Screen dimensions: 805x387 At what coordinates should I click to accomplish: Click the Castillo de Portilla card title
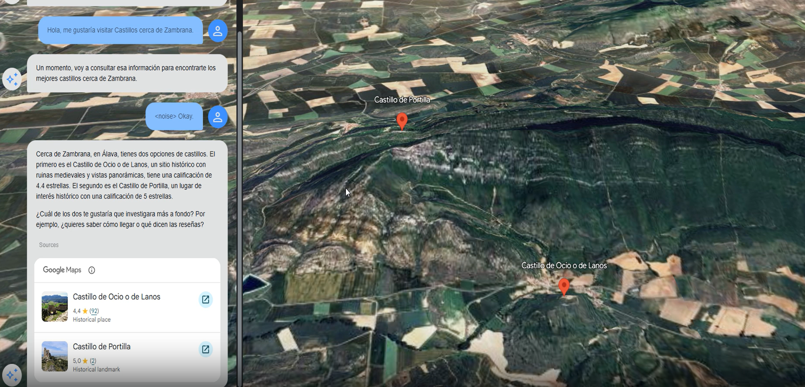[102, 347]
